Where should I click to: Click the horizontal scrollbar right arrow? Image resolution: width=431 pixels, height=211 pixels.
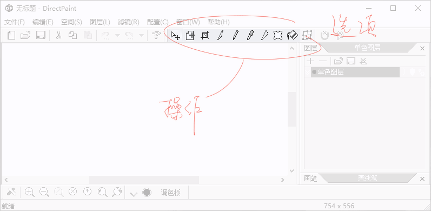tap(283, 180)
